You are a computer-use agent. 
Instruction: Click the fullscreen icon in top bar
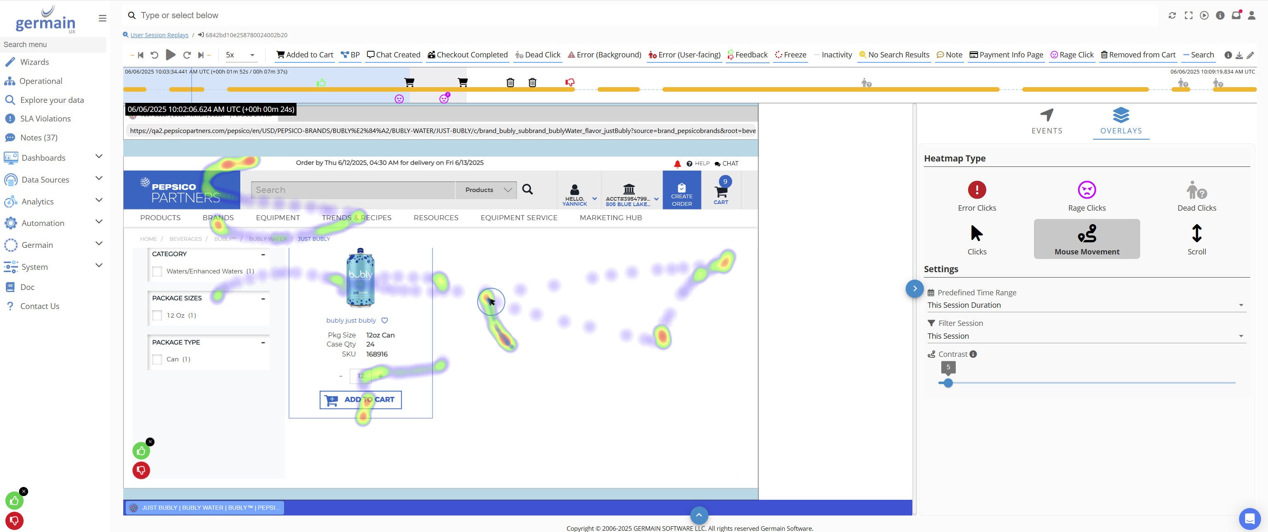(1188, 15)
